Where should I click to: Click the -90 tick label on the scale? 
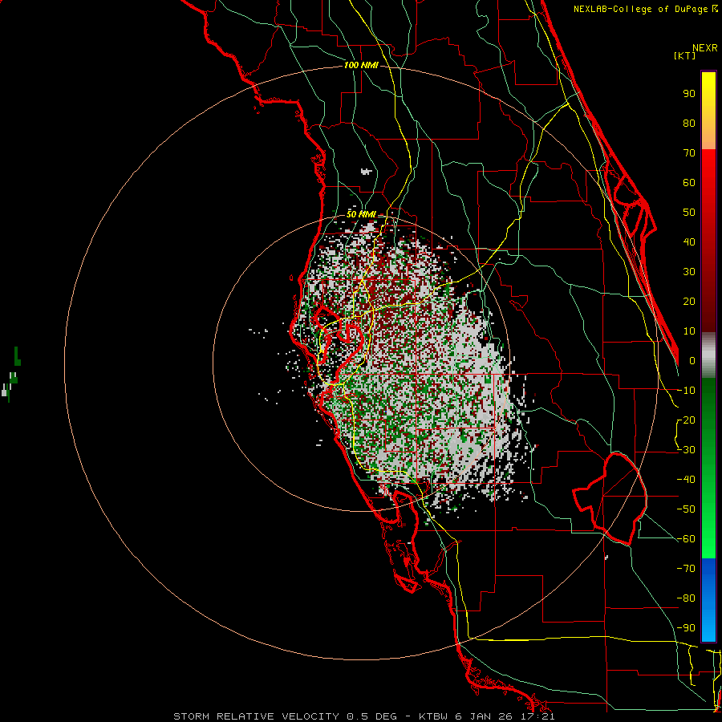point(686,628)
